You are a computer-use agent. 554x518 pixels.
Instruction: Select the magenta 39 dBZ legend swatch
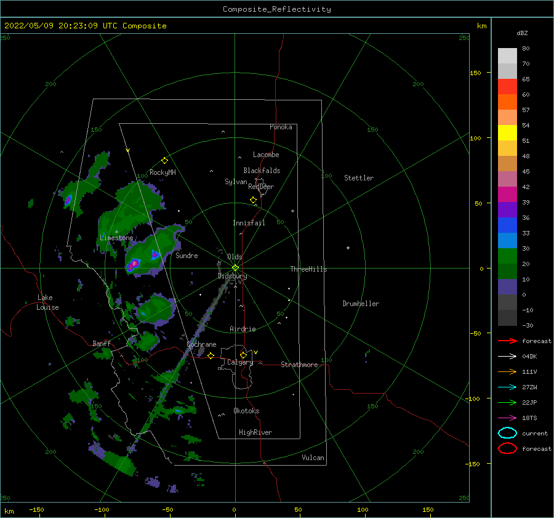click(507, 194)
